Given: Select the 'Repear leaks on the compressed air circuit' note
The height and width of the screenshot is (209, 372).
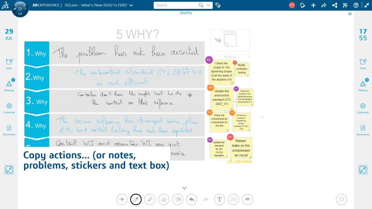Looking at the screenshot, I should [x=241, y=148].
